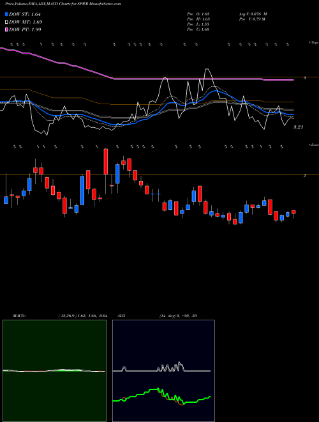Select the 'DOW ST: 1.64' legend label
Image resolution: width=319 pixels, height=422 pixels.
[24, 14]
